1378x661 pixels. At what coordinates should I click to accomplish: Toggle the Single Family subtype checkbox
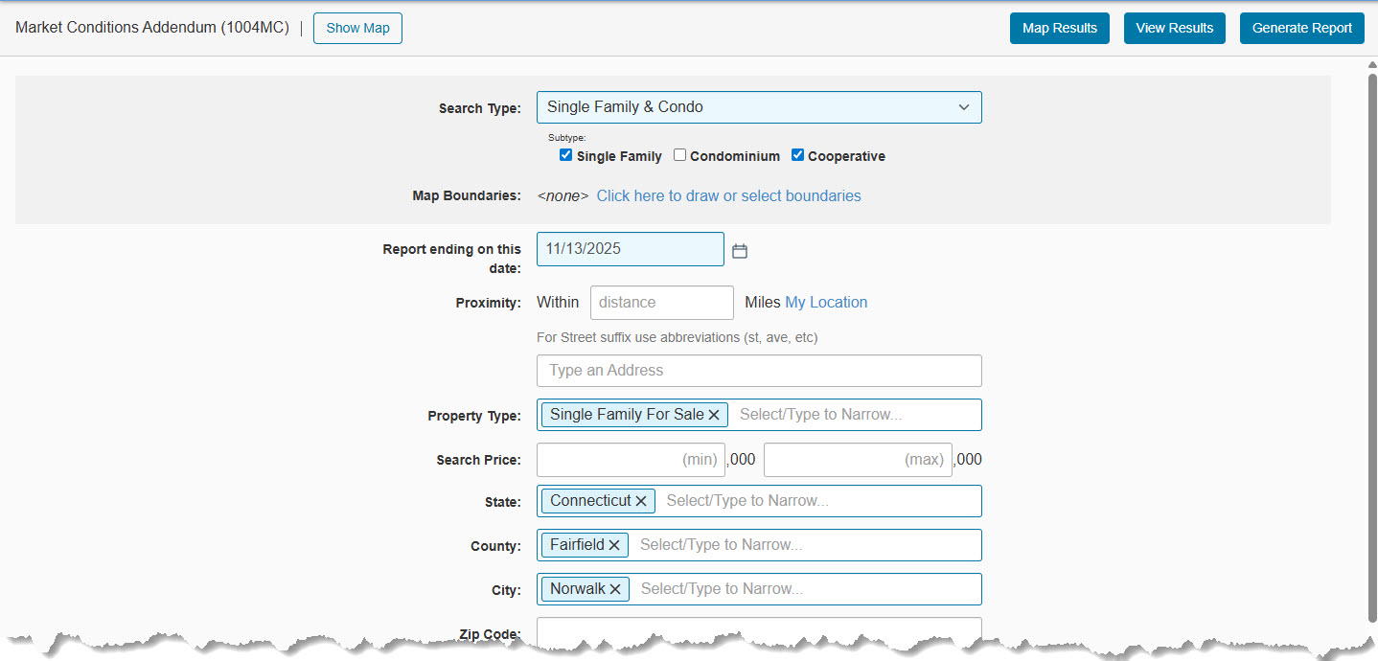point(565,155)
